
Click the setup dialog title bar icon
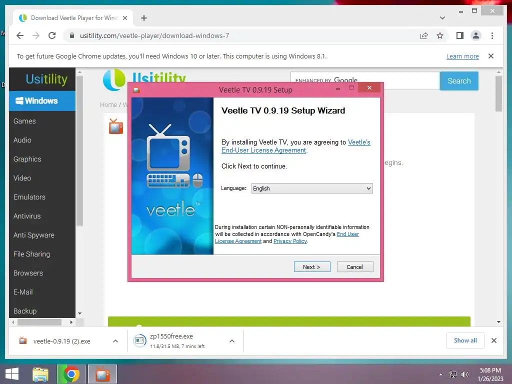point(136,90)
